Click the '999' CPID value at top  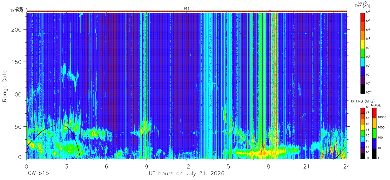click(186, 9)
